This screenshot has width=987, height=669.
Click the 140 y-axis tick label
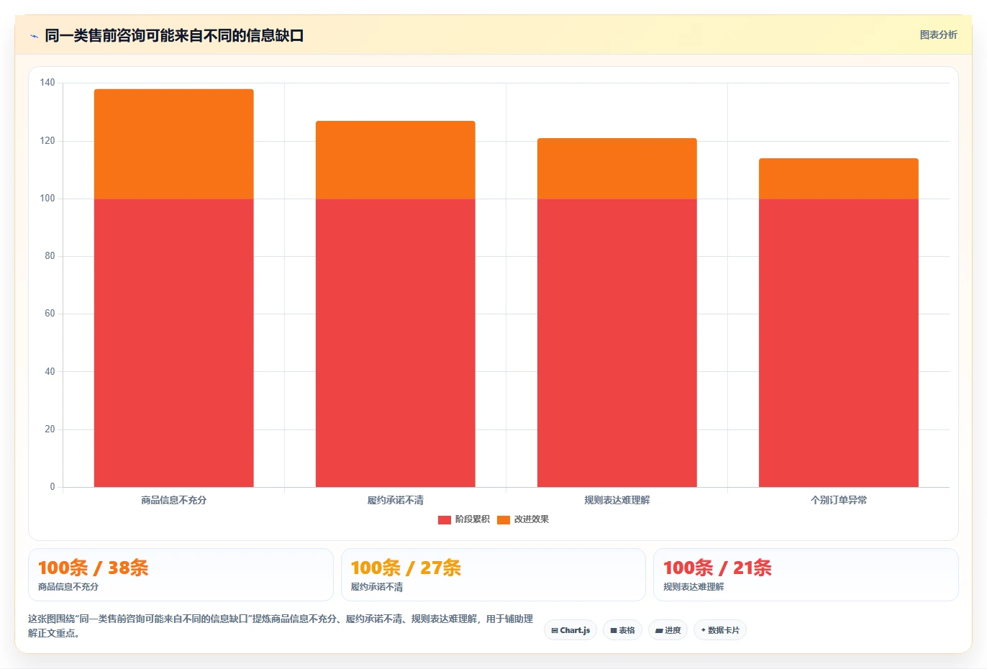(47, 83)
